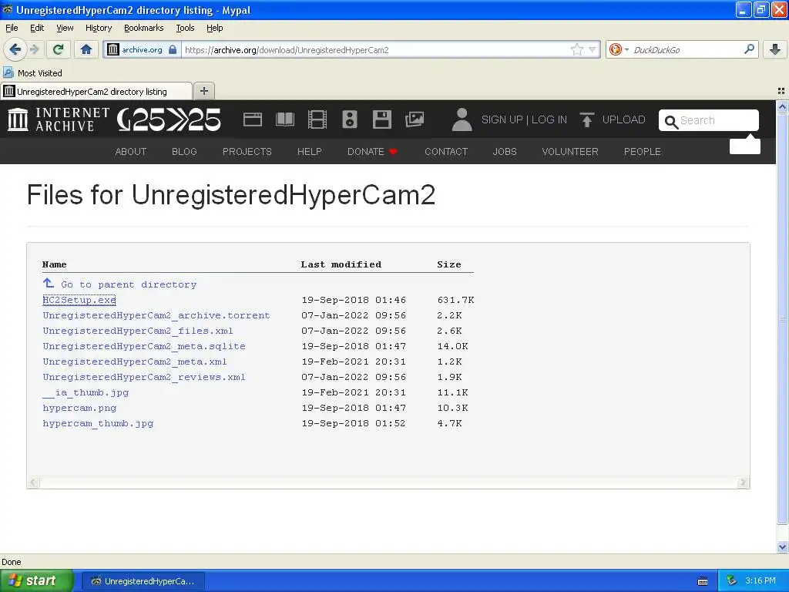Click the tray icon beside the clock
789x592 pixels.
(x=731, y=581)
